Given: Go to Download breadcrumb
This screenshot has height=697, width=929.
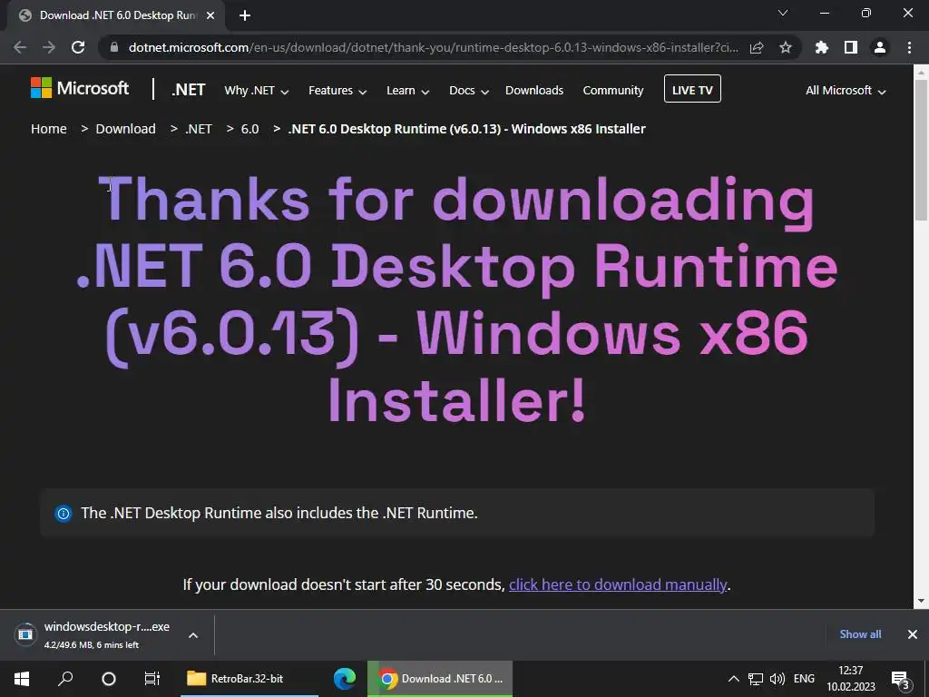Looking at the screenshot, I should coord(125,129).
